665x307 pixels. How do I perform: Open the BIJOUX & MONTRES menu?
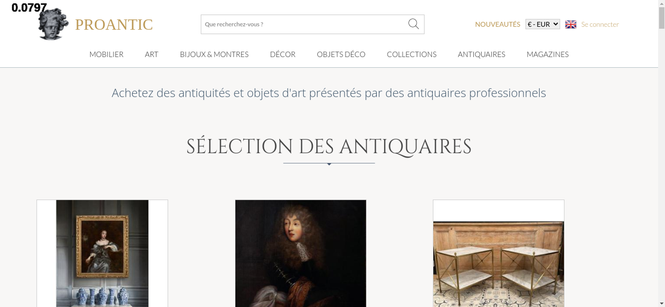[x=214, y=54]
